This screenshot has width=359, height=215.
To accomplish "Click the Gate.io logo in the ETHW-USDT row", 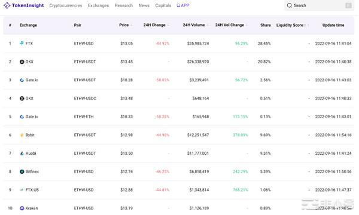I will (x=22, y=80).
